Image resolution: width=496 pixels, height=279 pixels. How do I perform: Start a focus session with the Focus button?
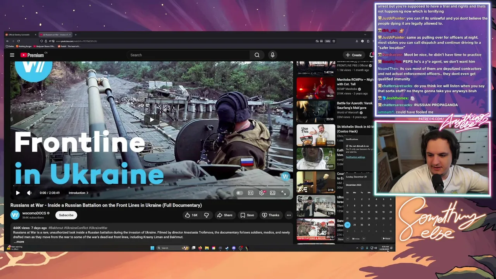point(387,239)
